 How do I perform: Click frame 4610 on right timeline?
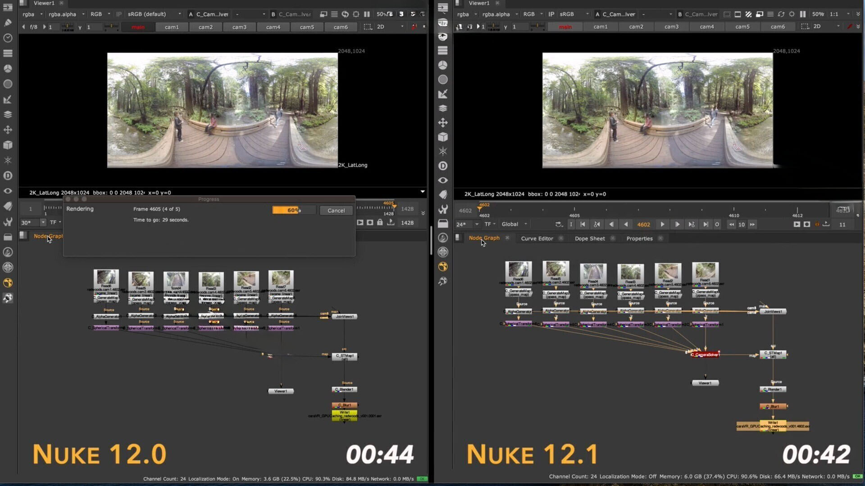click(x=734, y=211)
